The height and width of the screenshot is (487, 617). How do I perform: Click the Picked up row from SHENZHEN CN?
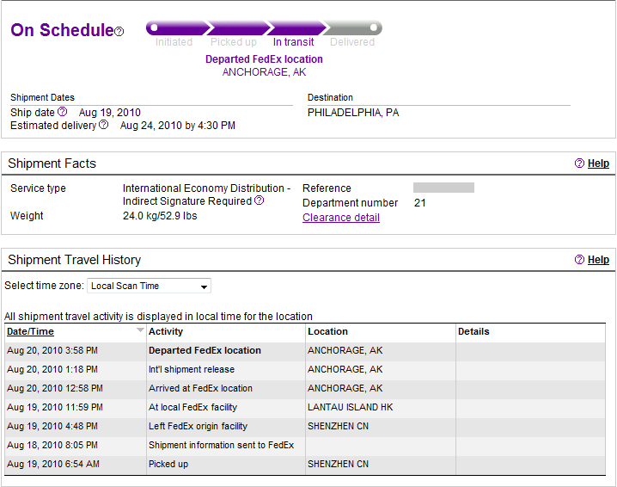coord(305,464)
